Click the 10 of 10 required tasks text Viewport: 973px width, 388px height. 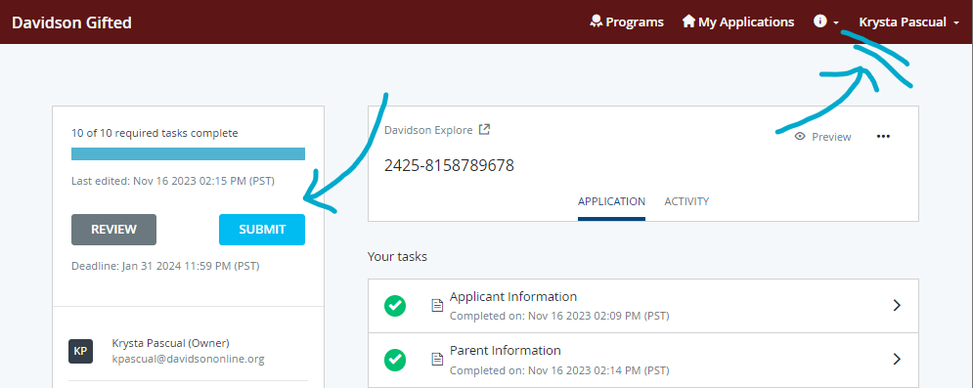[155, 133]
